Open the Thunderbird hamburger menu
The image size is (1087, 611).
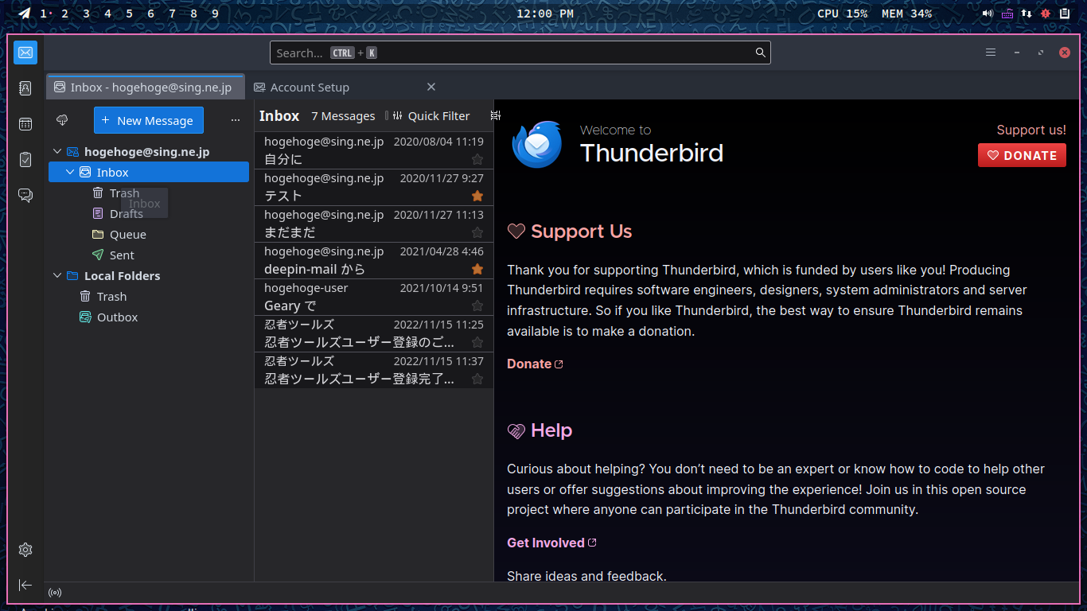(x=991, y=53)
